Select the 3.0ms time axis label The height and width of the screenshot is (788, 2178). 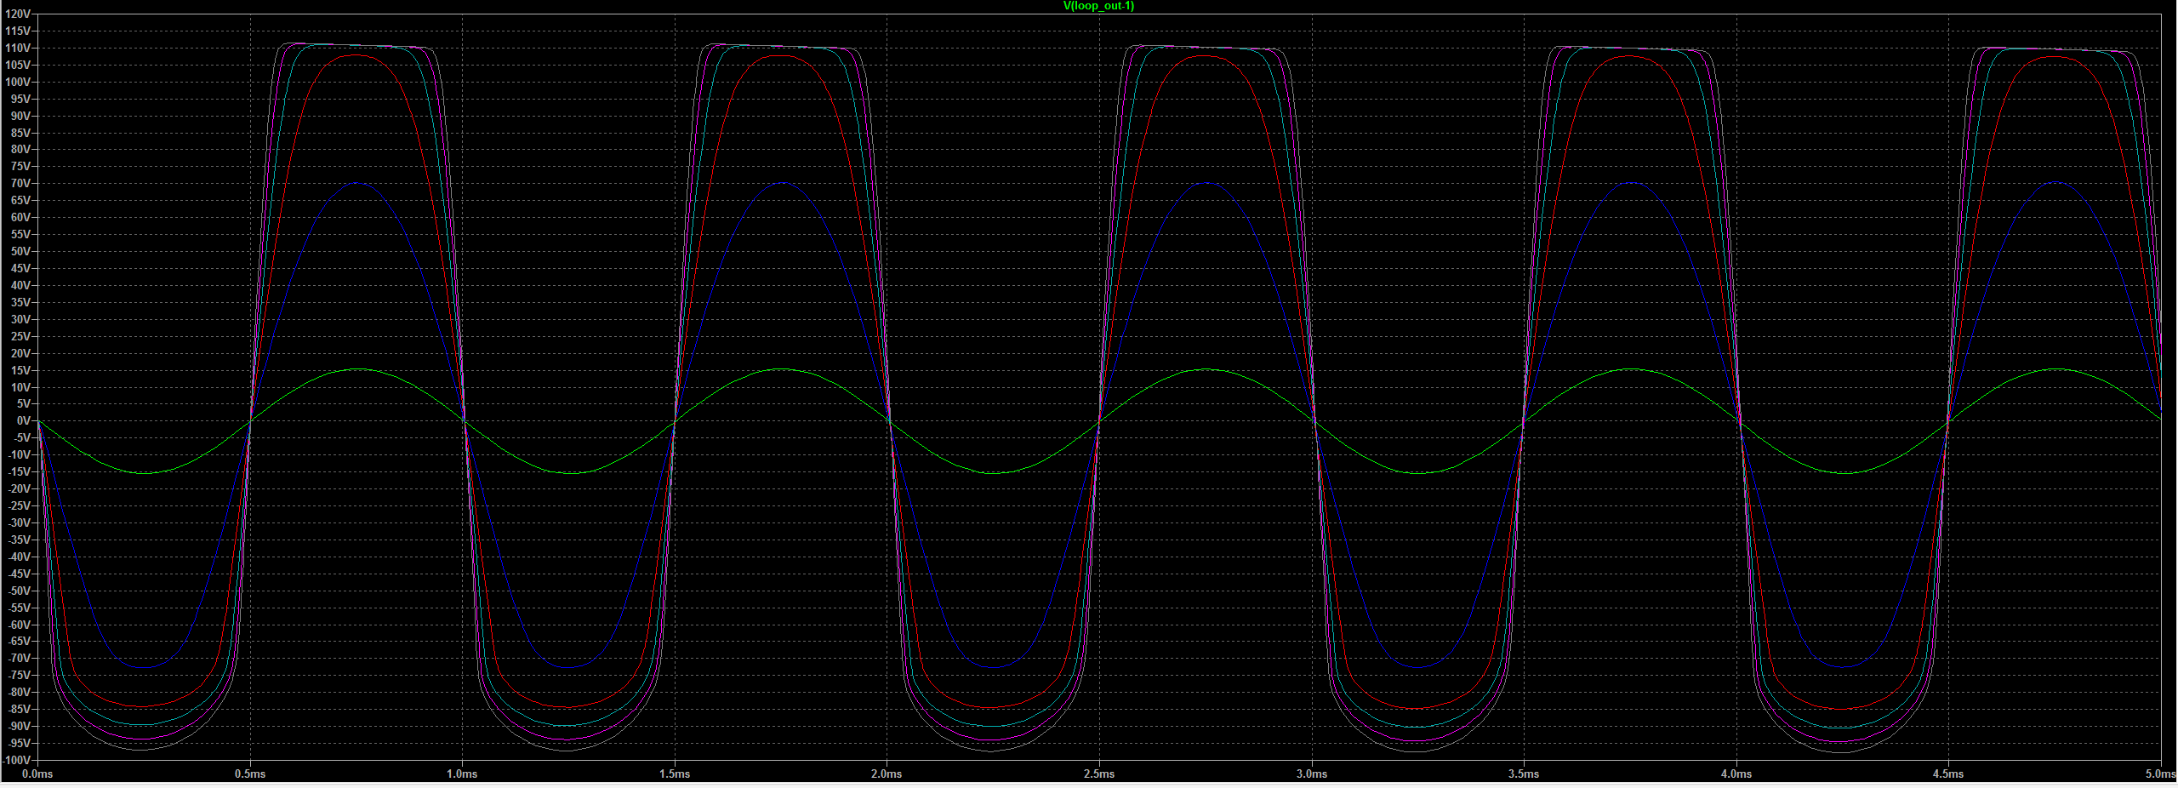click(1312, 774)
